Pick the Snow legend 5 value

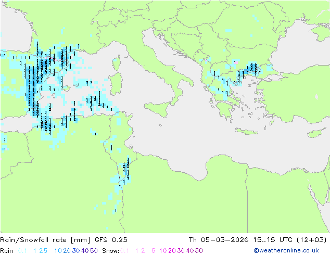click(154, 251)
